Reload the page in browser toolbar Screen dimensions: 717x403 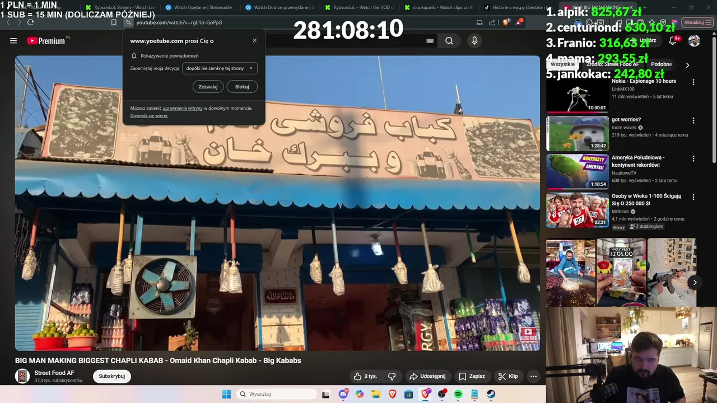[x=30, y=22]
